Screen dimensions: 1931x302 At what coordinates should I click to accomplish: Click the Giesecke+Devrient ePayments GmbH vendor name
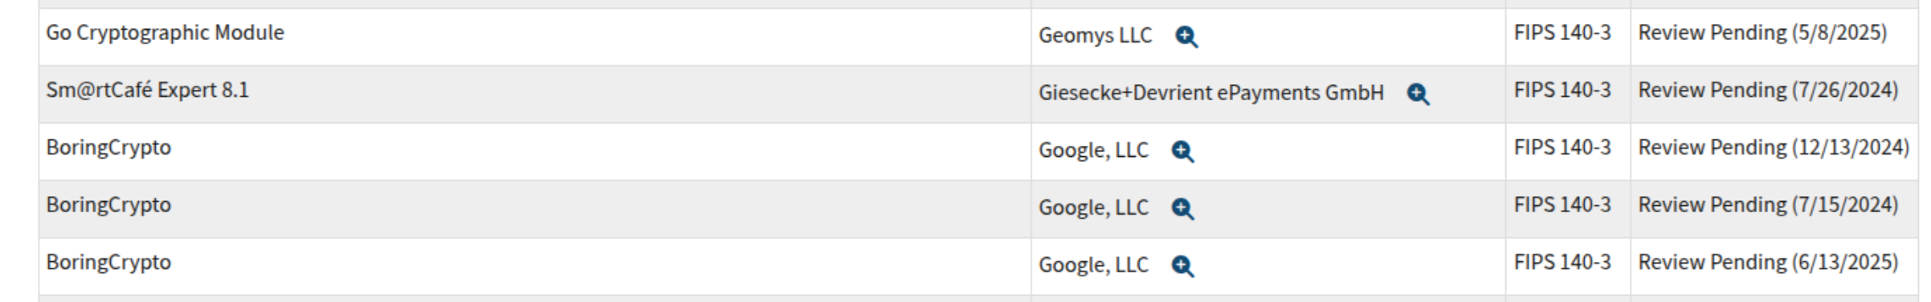click(1211, 93)
